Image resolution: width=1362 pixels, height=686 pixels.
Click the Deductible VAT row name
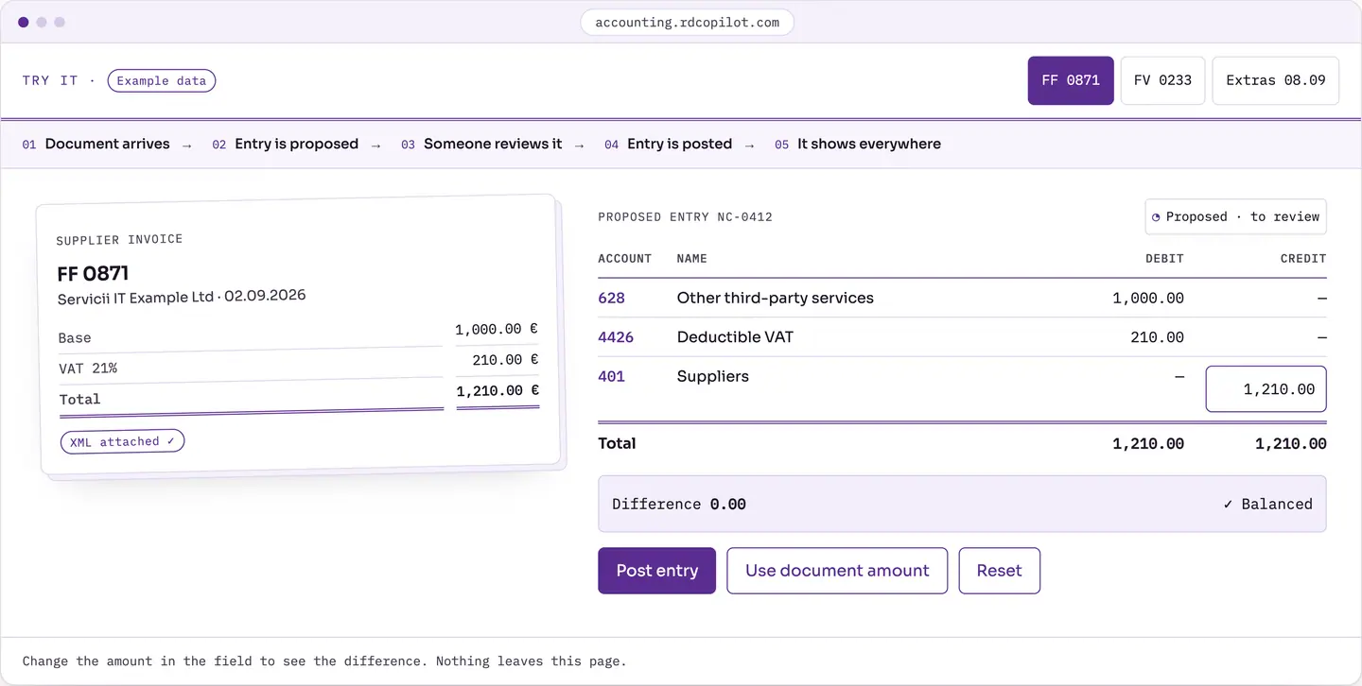pyautogui.click(x=735, y=337)
